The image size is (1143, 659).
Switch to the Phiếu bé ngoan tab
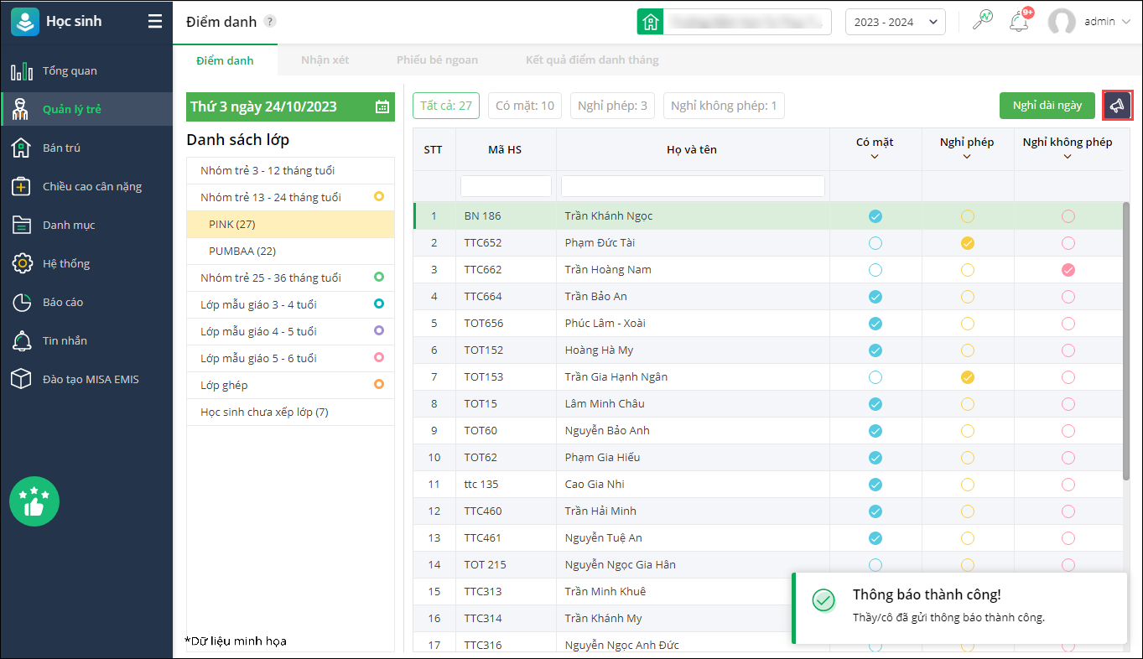438,60
